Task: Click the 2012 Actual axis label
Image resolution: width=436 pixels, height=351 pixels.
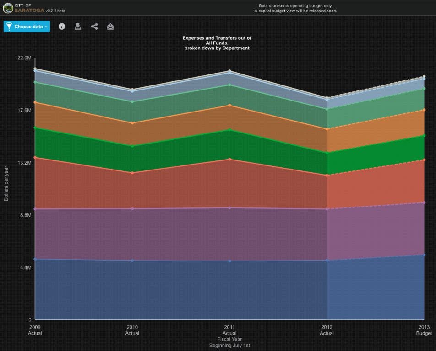Action: (x=327, y=330)
